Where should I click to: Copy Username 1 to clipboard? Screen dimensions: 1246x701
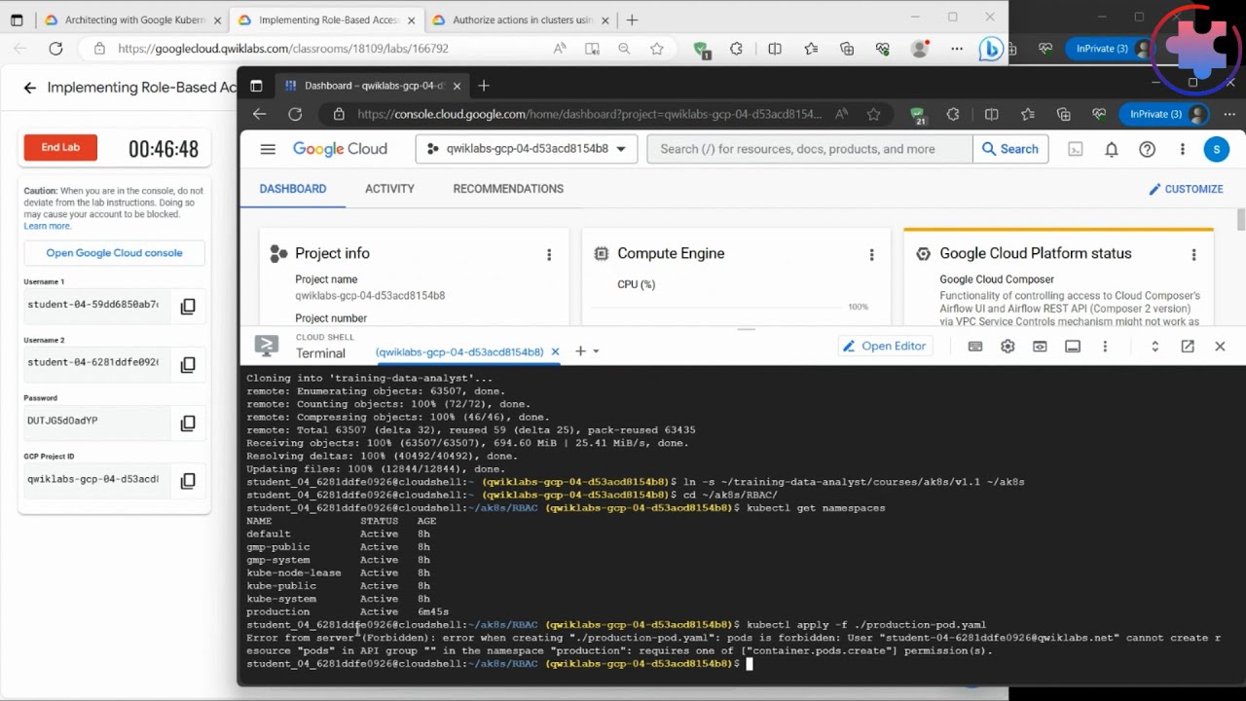point(188,306)
